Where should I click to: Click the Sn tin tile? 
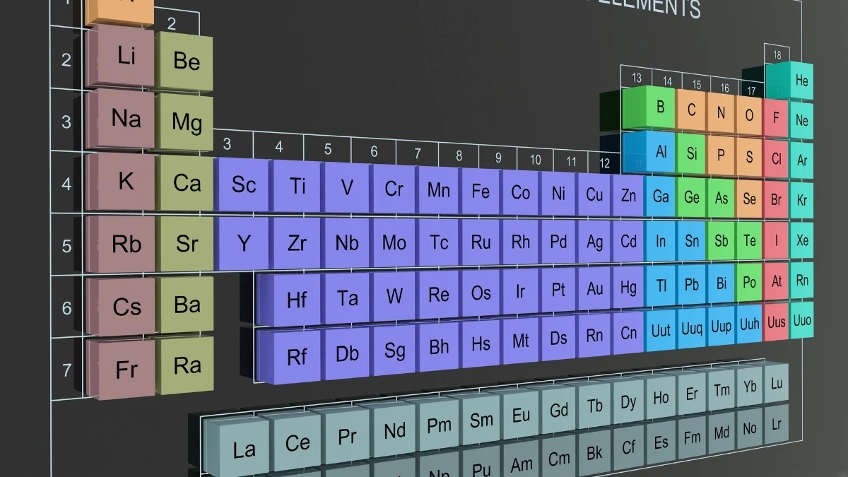(691, 241)
